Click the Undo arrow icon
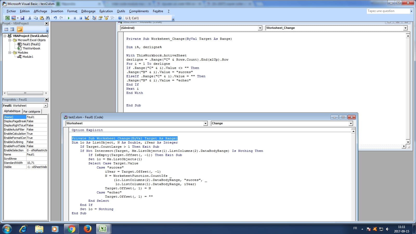 pos(55,18)
